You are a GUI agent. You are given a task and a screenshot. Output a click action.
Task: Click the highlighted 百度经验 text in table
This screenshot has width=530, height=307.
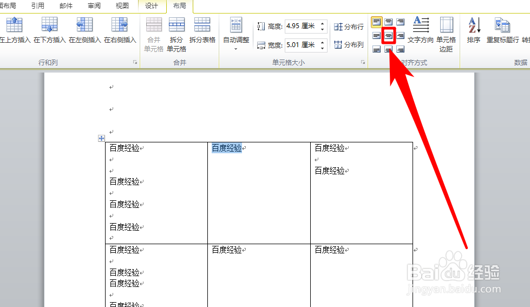pyautogui.click(x=227, y=148)
